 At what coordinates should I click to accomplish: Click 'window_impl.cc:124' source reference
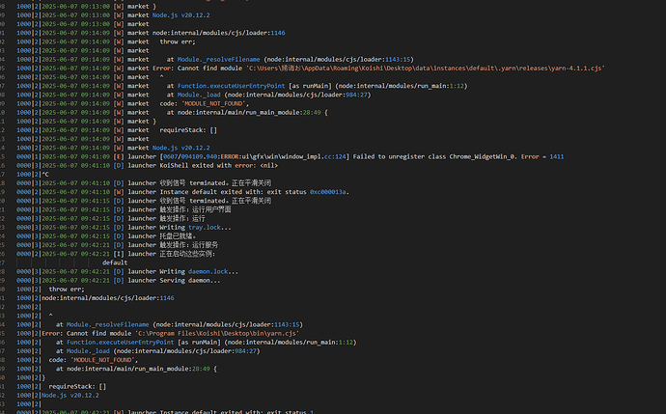click(319, 156)
